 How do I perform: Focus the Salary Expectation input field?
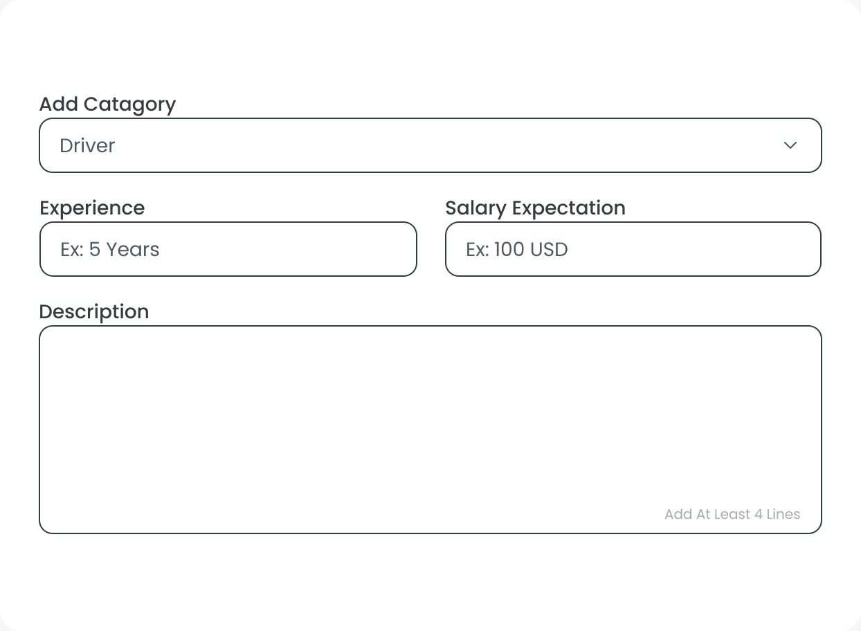pyautogui.click(x=633, y=249)
